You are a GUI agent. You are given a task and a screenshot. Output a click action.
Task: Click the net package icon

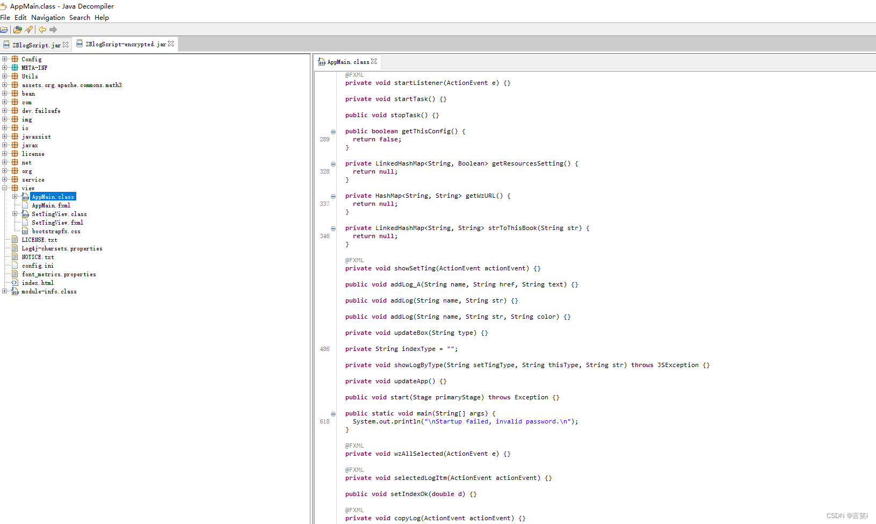pos(15,162)
